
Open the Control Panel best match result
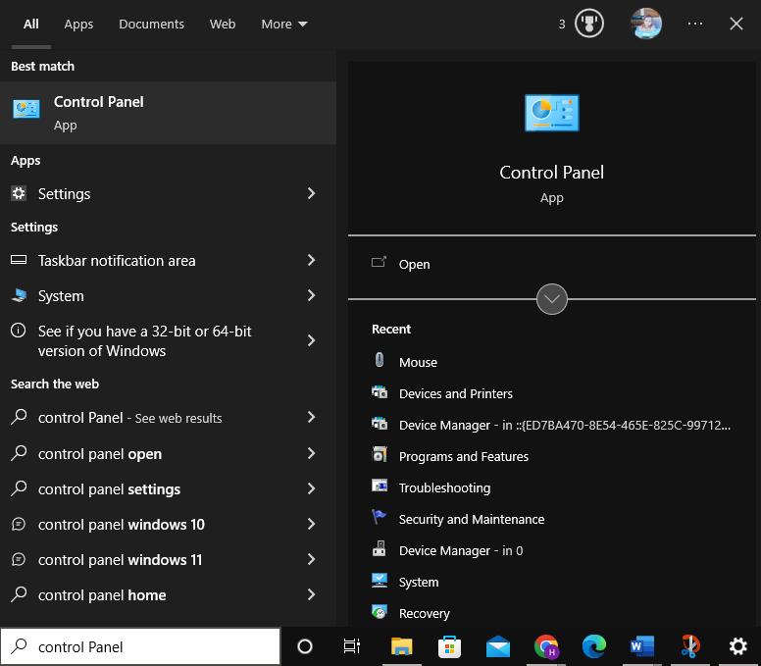coord(168,113)
